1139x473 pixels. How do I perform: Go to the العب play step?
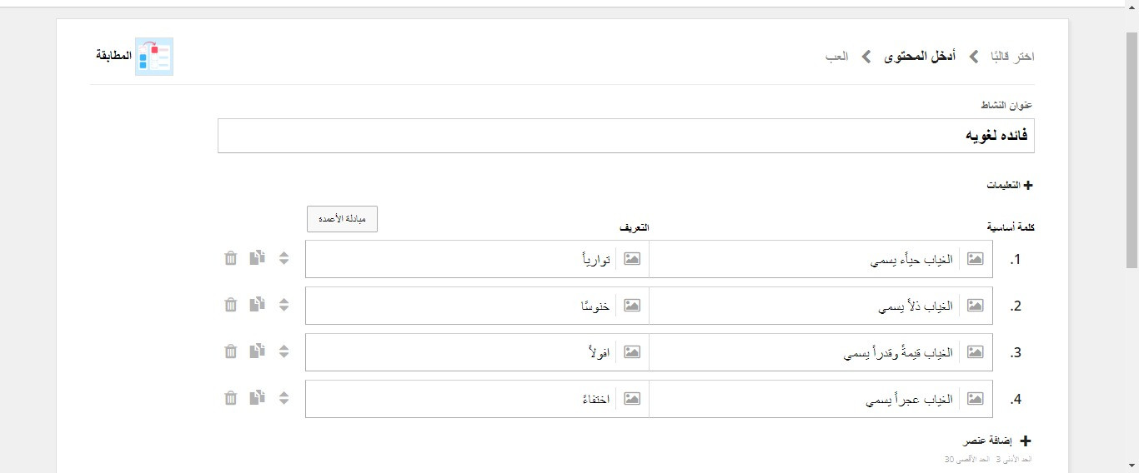(x=838, y=57)
